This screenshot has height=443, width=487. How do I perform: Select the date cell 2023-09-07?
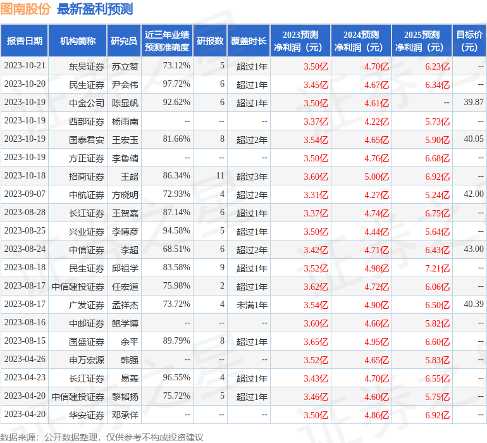[25, 194]
